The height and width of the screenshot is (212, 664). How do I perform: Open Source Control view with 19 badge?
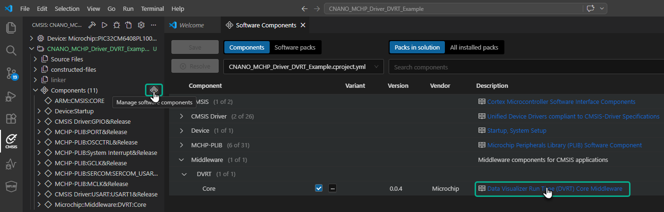tap(11, 73)
